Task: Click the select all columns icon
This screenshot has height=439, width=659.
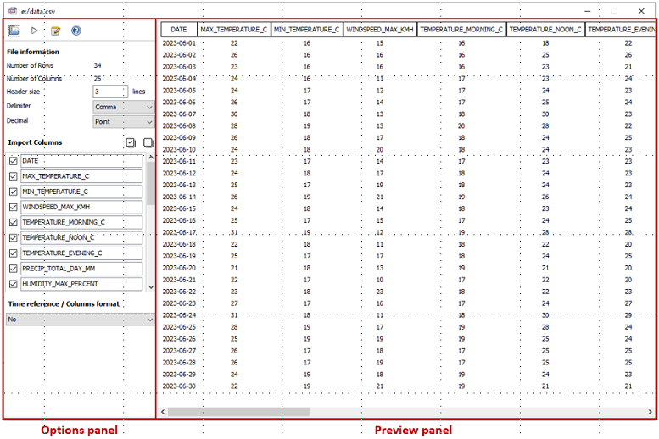Action: click(x=130, y=143)
